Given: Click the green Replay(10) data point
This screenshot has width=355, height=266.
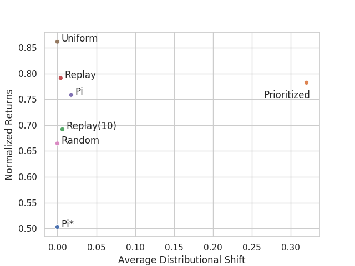Looking at the screenshot, I should click(x=62, y=129).
